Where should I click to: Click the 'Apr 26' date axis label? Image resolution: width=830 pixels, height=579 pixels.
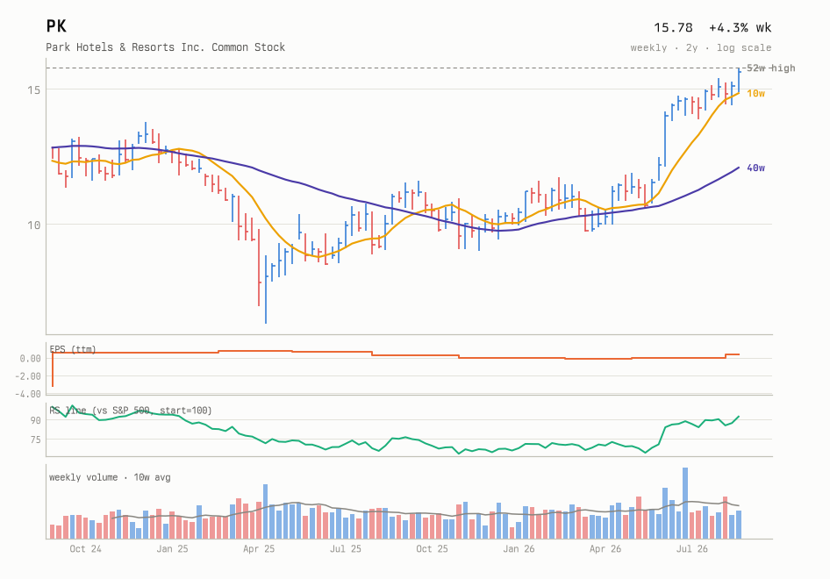click(x=605, y=549)
